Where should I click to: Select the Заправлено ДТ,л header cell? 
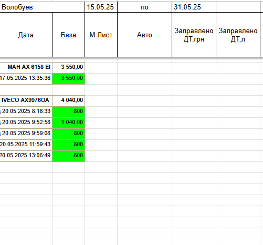[x=238, y=35]
